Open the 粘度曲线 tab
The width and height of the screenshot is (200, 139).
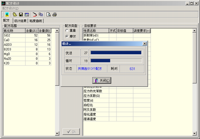click(x=36, y=21)
